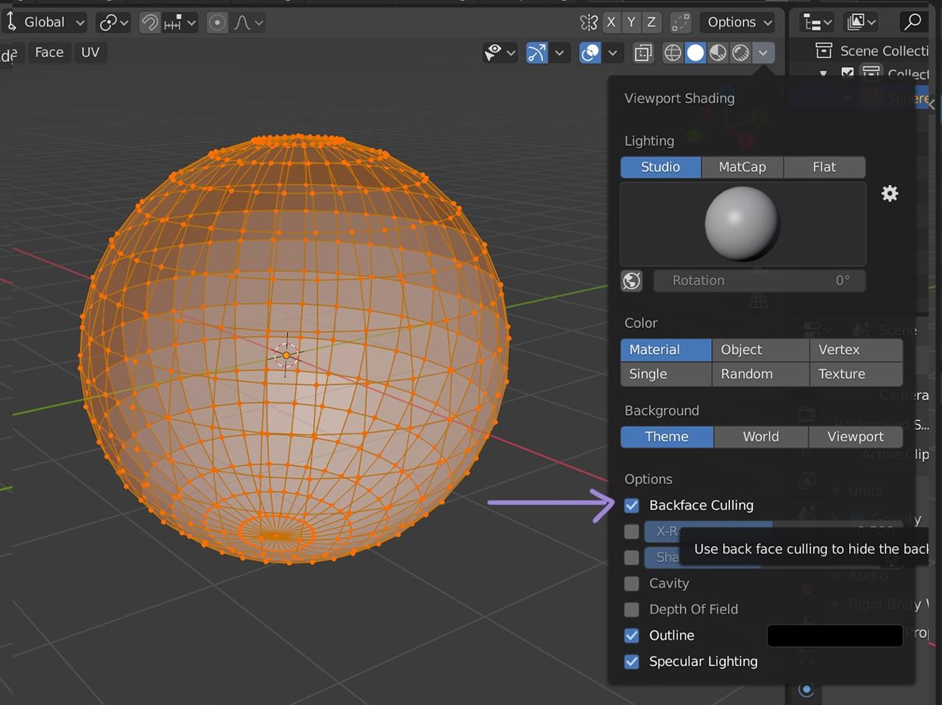The width and height of the screenshot is (942, 705).
Task: Open the UV menu
Action: click(90, 52)
